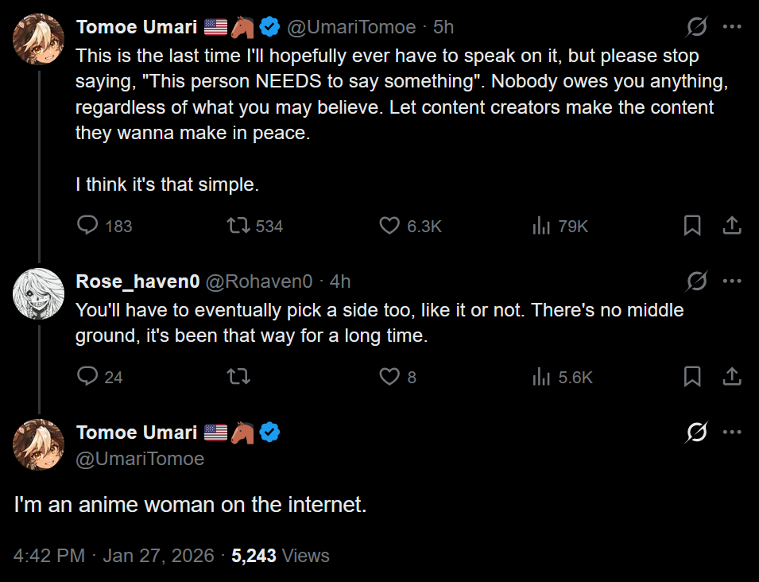The image size is (759, 582).
Task: Reply to Tomoe Umari's first tweet
Action: [87, 226]
